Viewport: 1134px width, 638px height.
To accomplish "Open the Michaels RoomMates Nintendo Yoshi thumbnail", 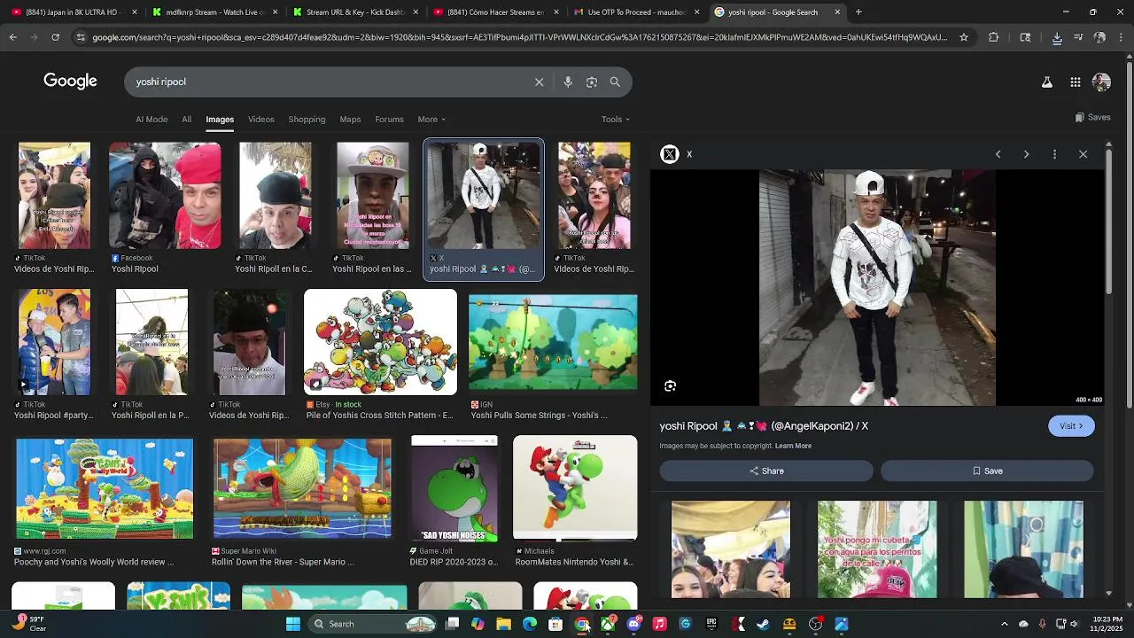I will (575, 488).
